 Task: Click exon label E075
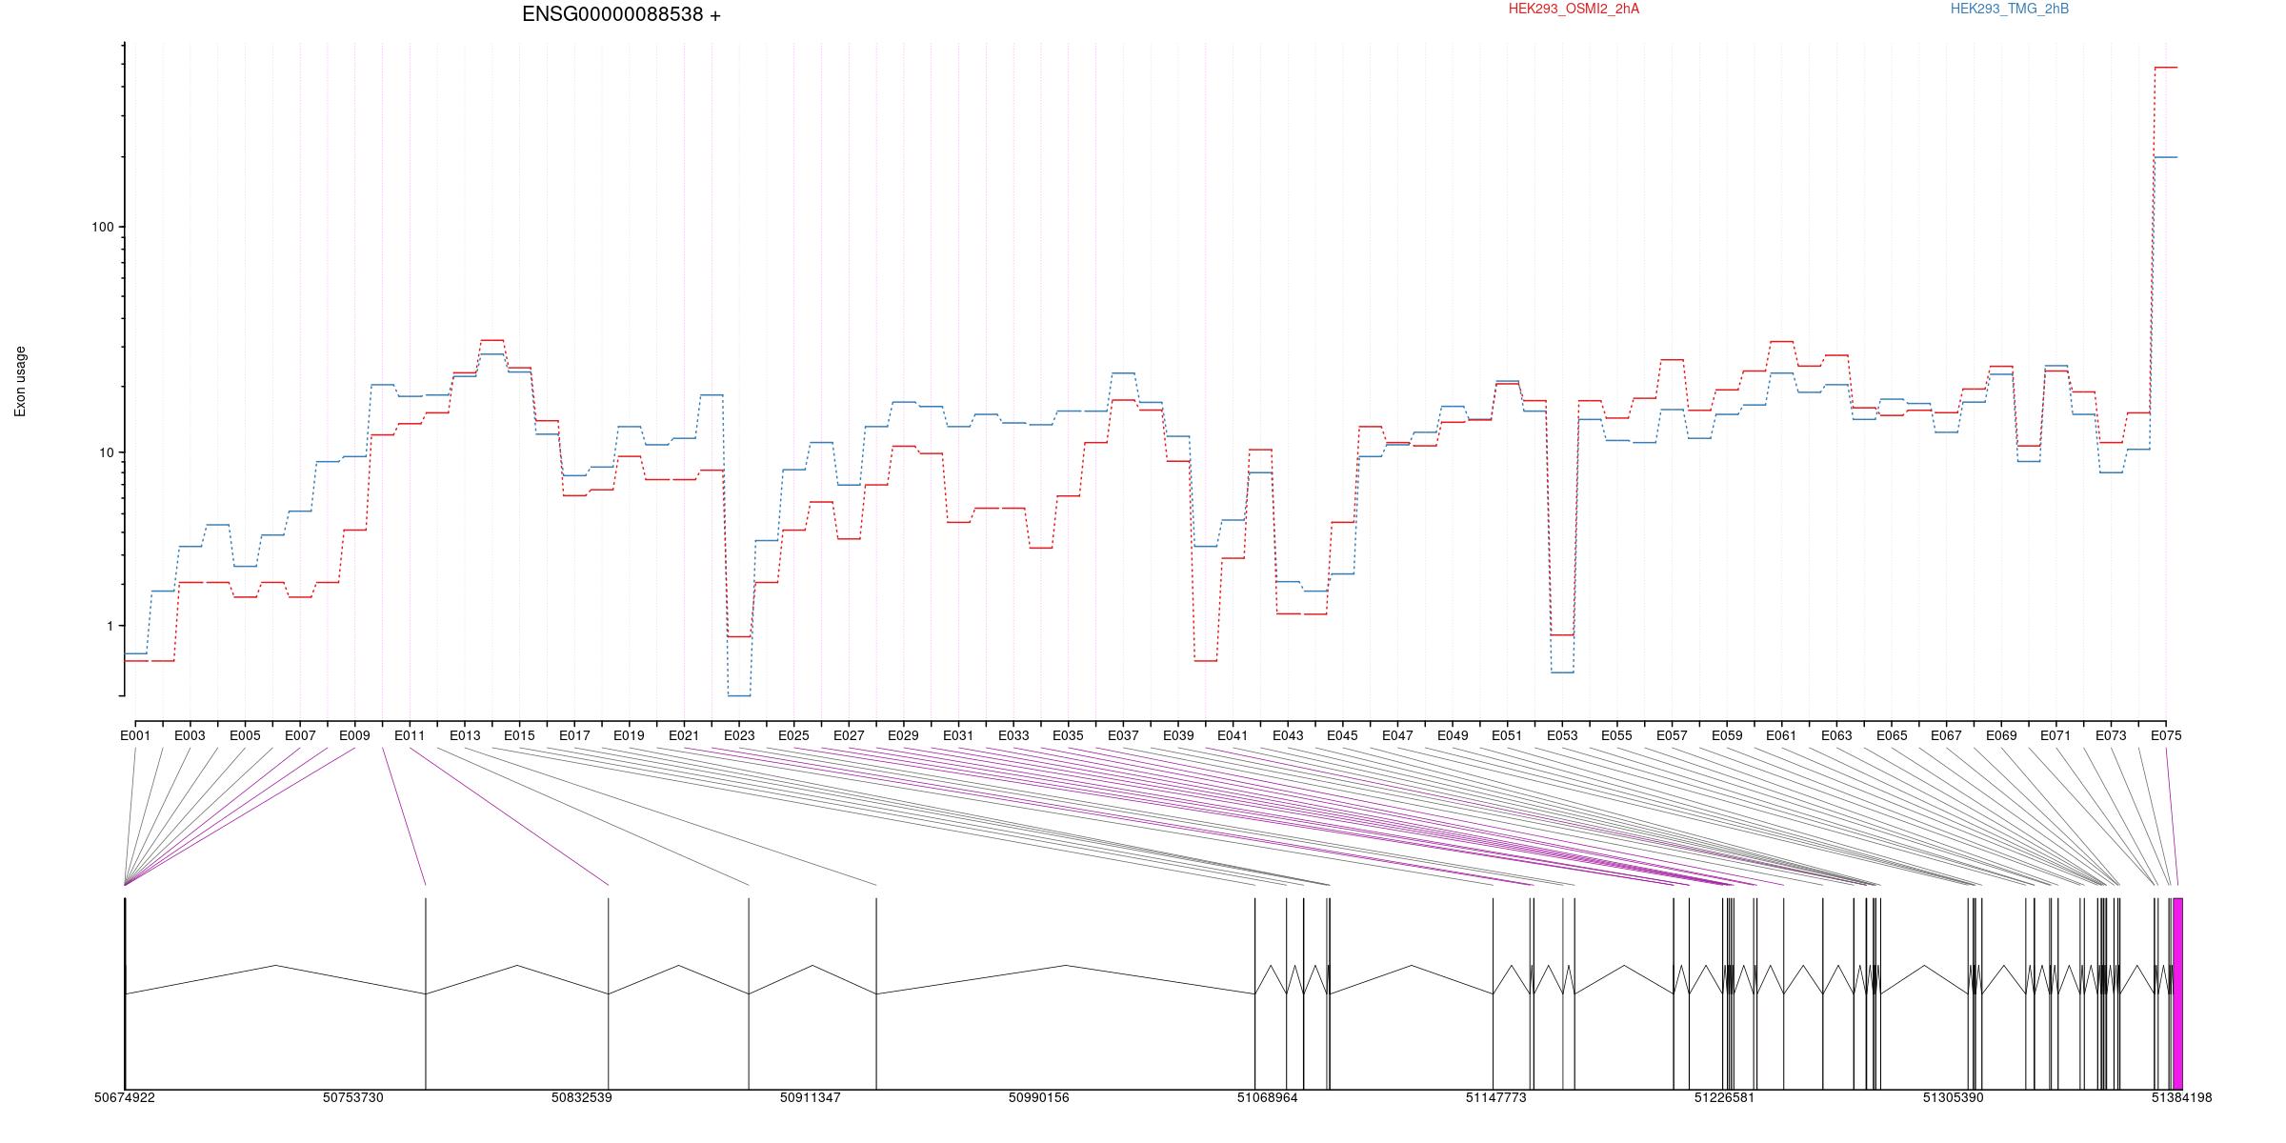pyautogui.click(x=2166, y=735)
